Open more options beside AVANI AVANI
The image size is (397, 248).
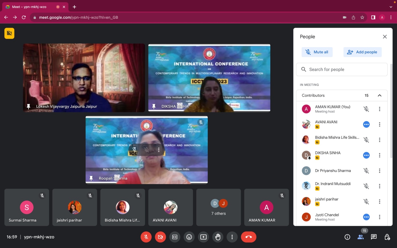(379, 125)
